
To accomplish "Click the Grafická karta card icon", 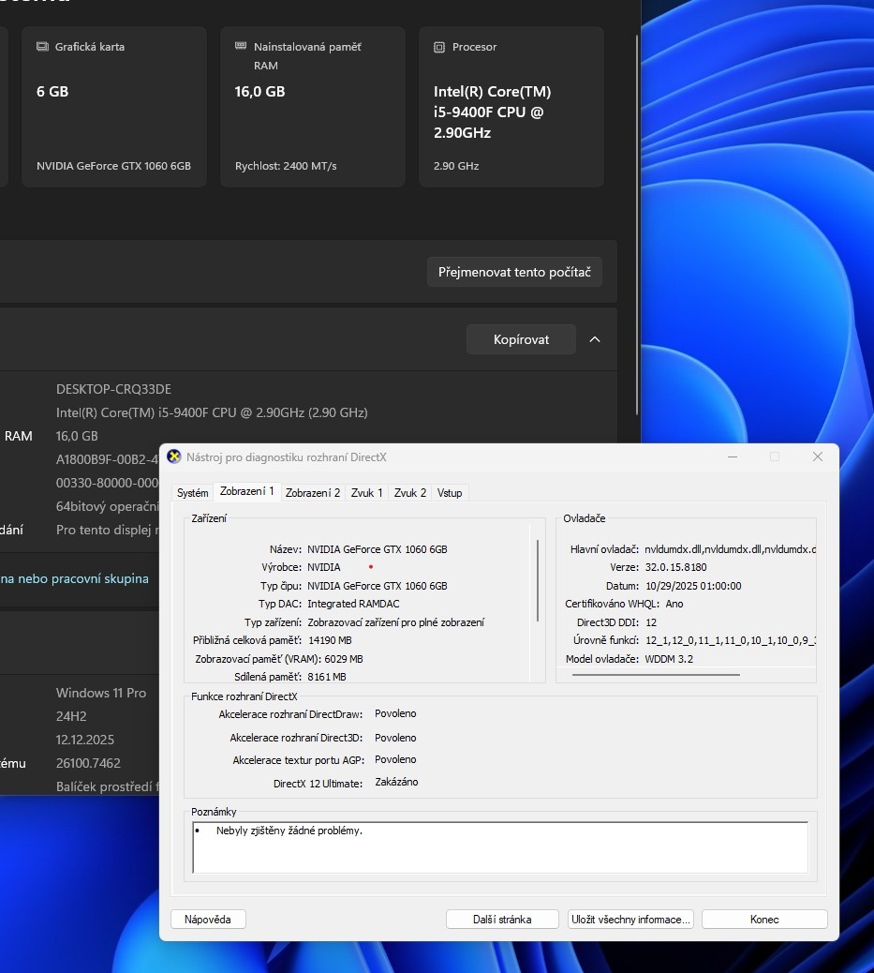I will pos(42,47).
